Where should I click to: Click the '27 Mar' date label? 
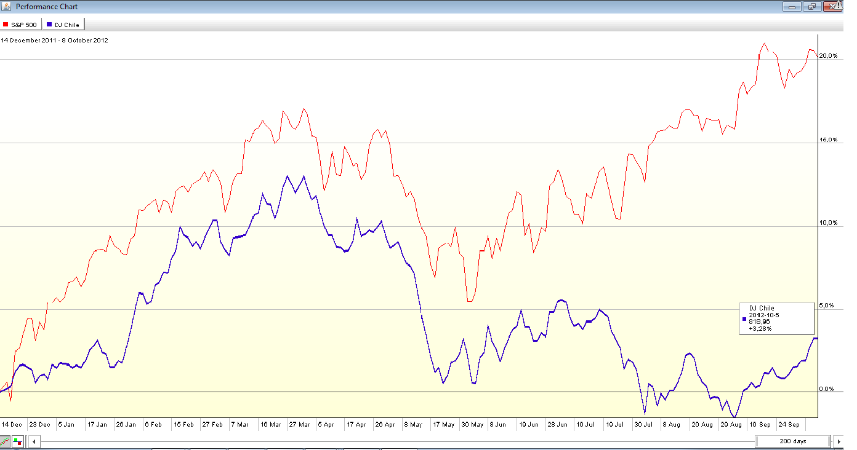299,424
